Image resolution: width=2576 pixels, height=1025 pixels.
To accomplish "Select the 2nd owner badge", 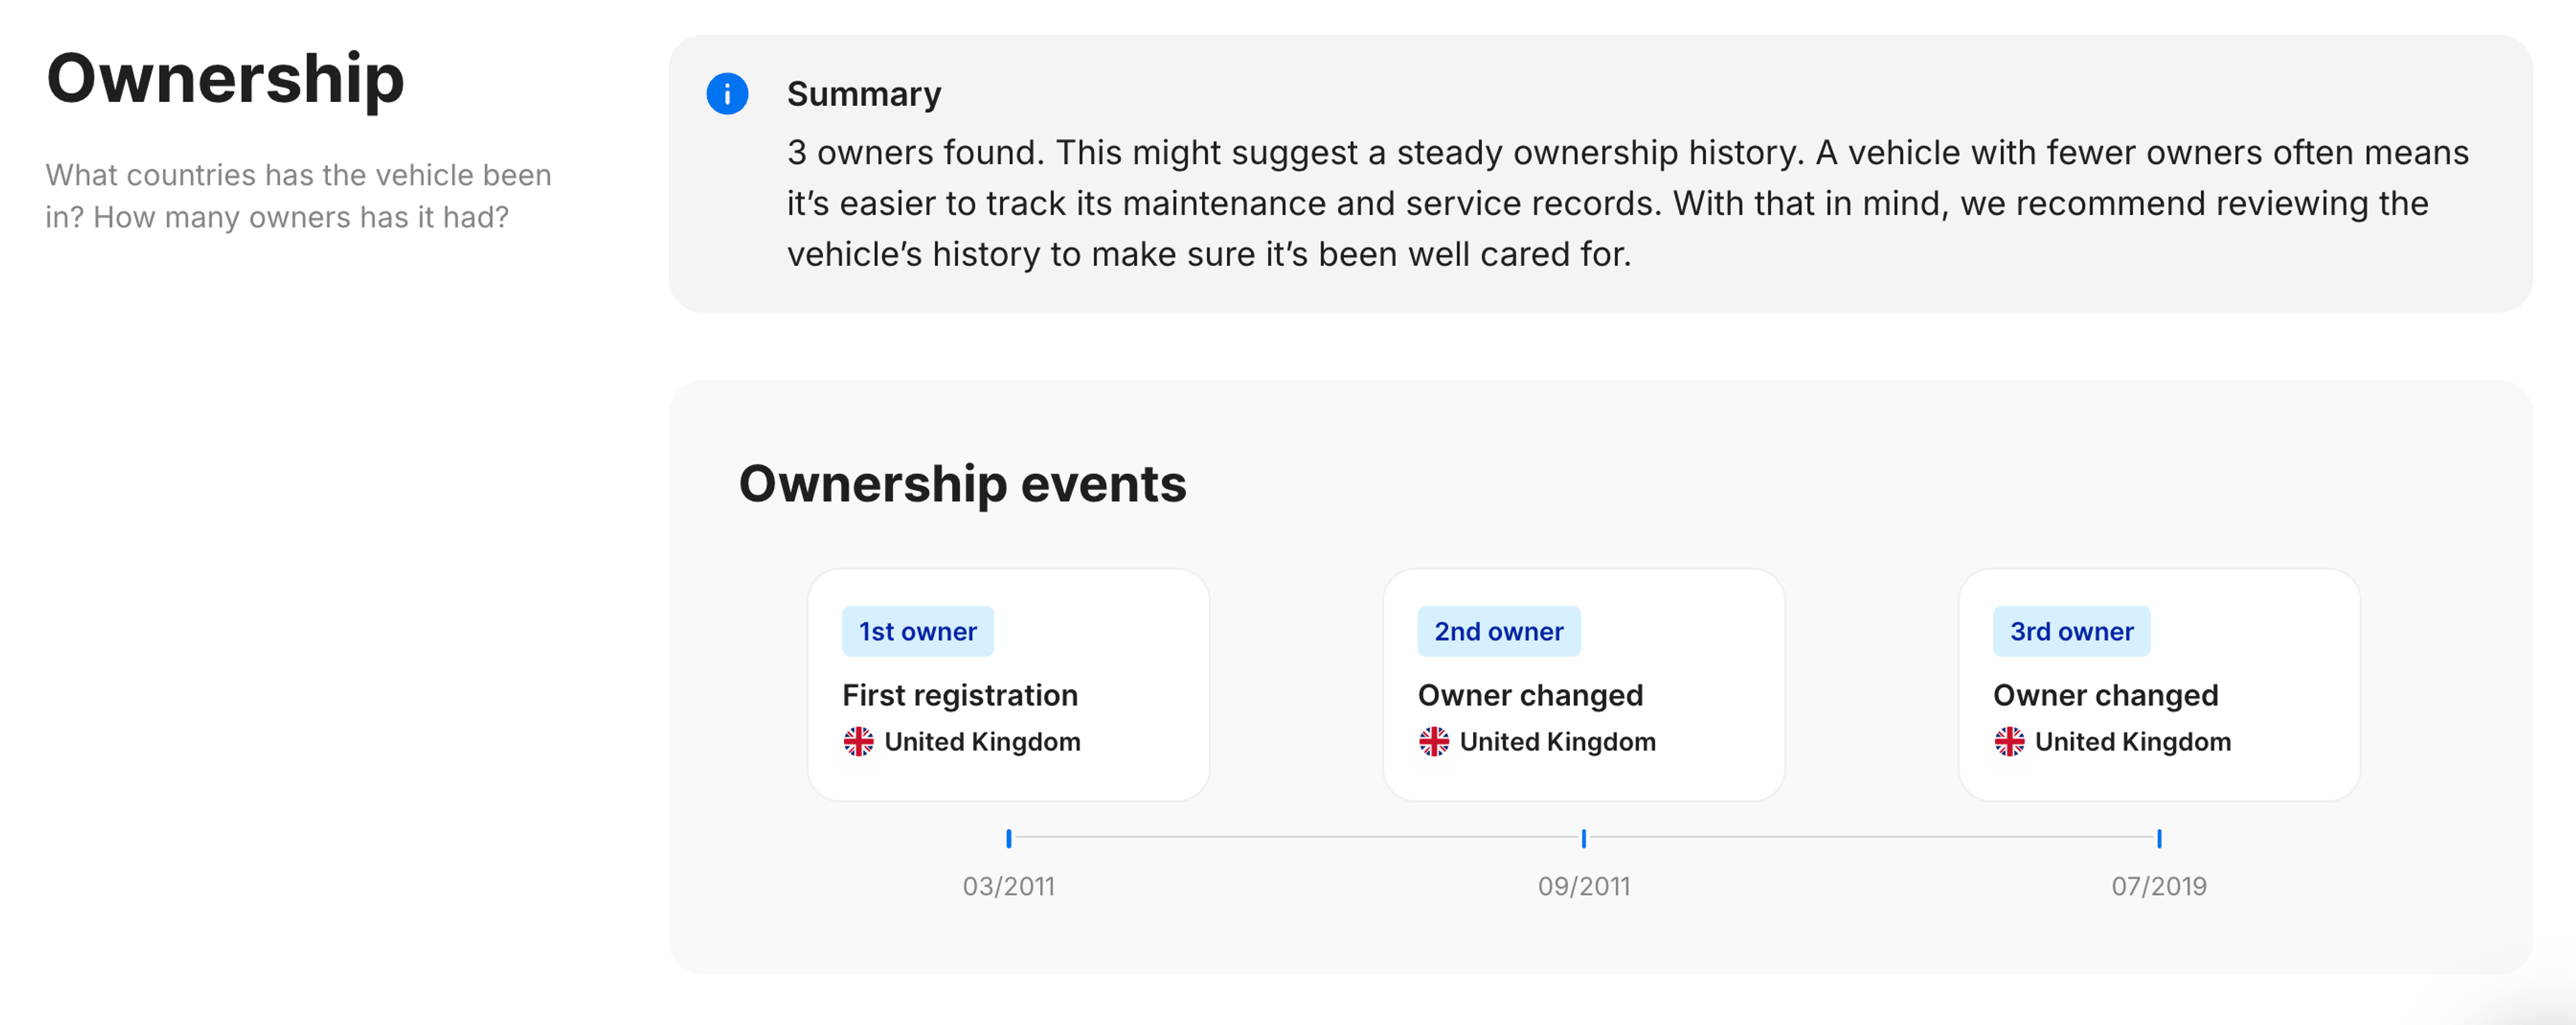I will pos(1498,632).
